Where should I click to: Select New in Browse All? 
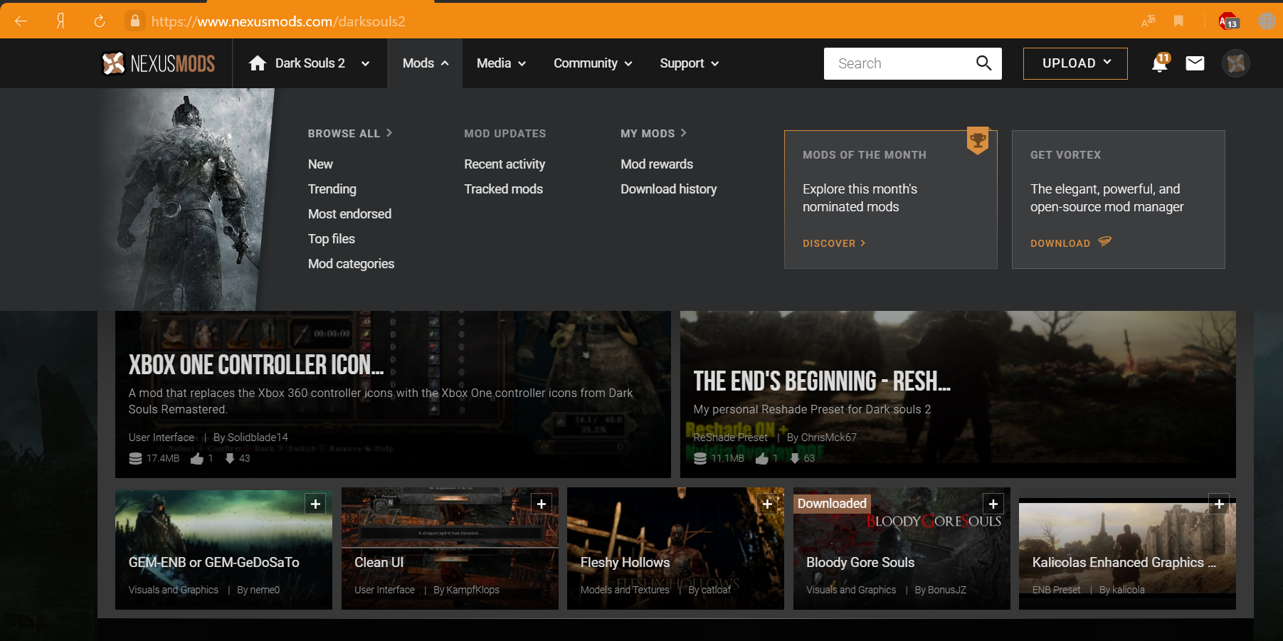[x=320, y=164]
